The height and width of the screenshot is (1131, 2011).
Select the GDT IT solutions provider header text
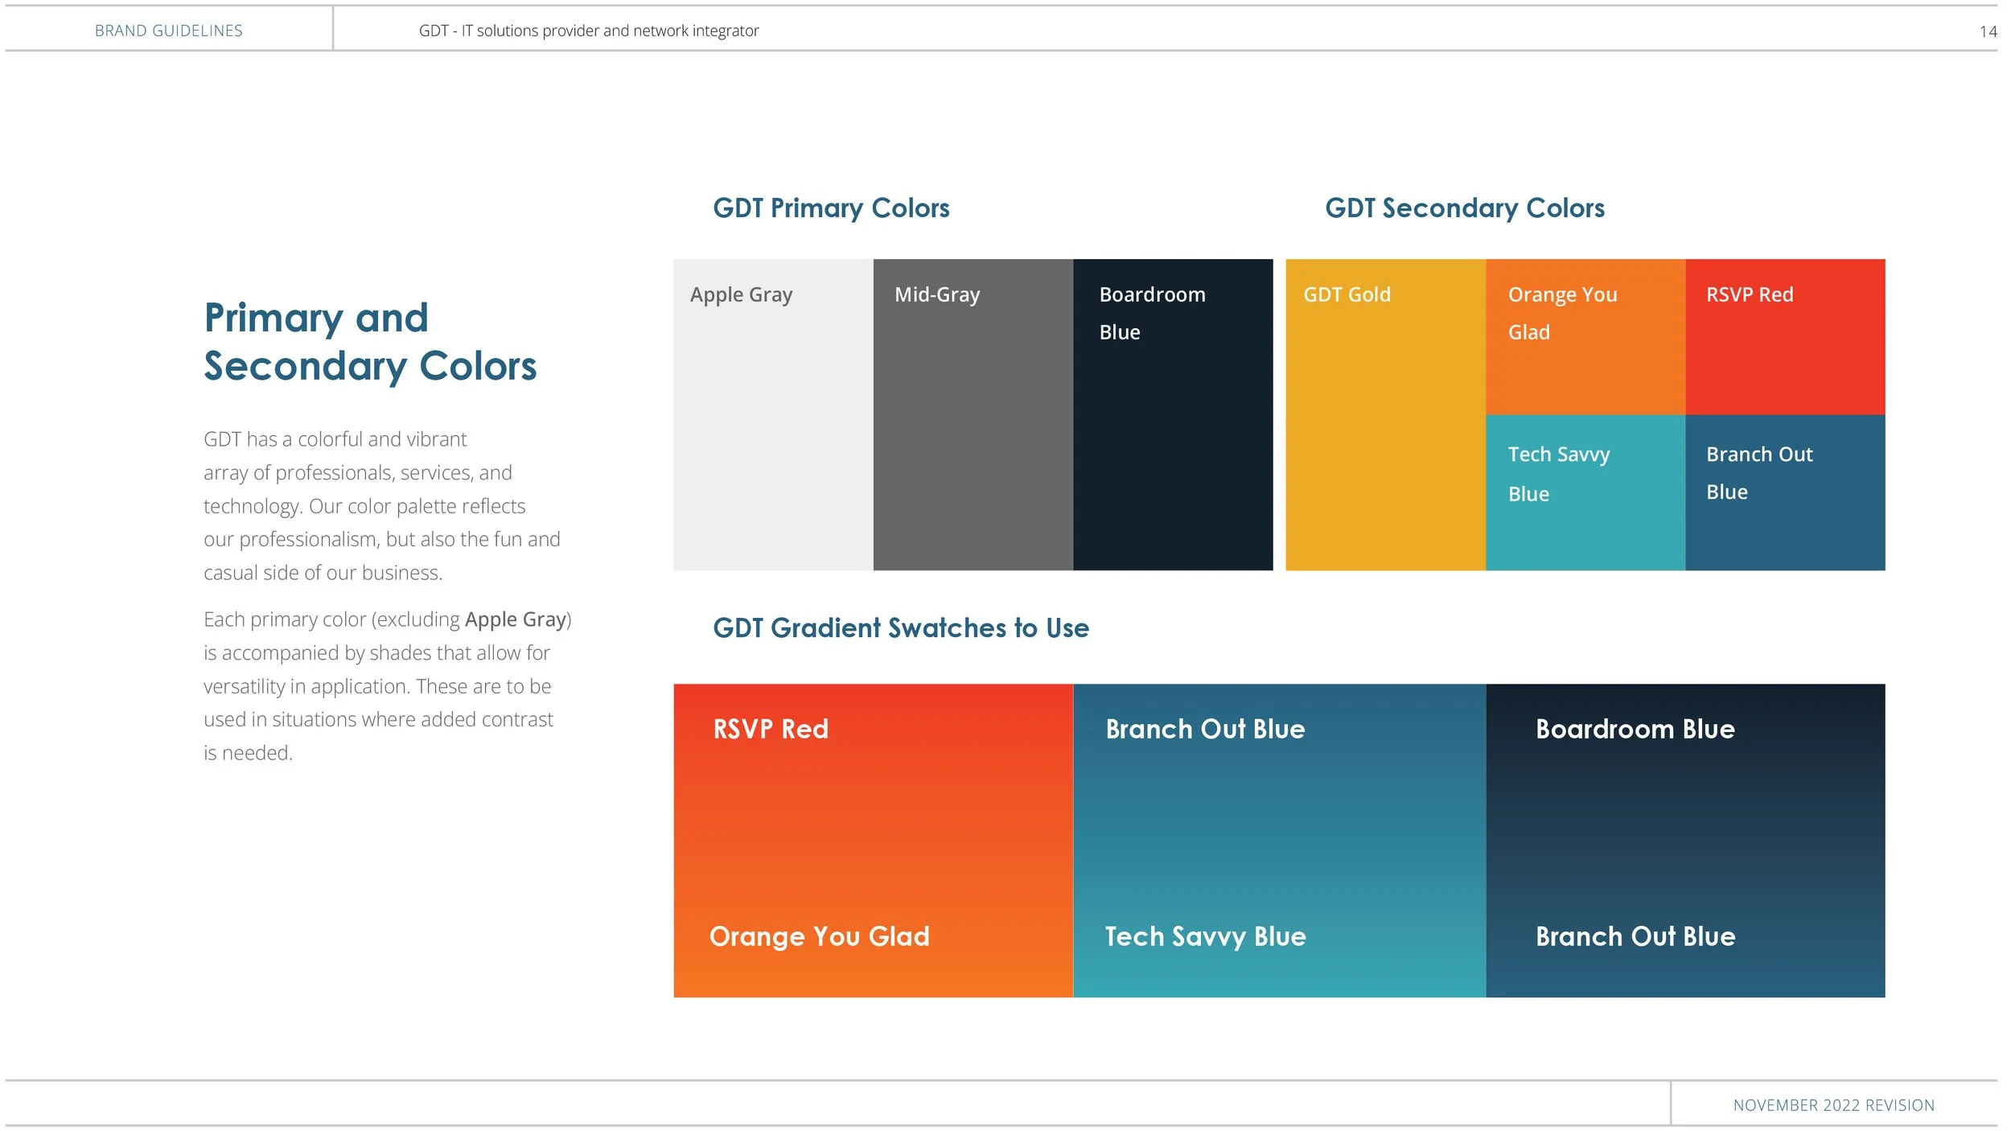(589, 31)
